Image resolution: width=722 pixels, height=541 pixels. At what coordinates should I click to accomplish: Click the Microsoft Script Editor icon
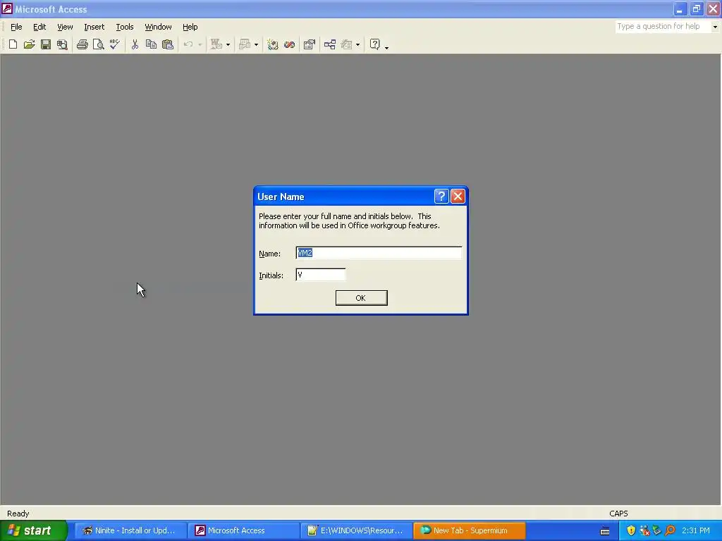[x=289, y=44]
